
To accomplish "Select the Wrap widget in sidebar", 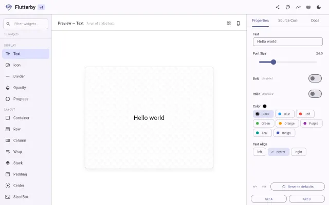I will pos(26,152).
